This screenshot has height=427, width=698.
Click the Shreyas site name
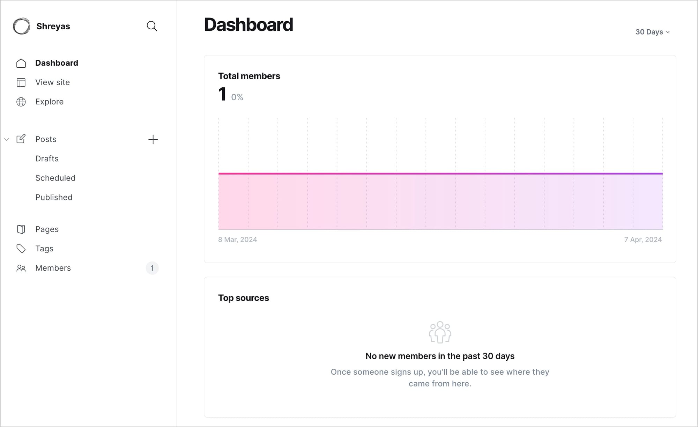(53, 26)
